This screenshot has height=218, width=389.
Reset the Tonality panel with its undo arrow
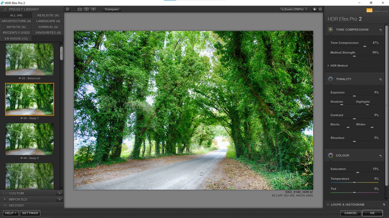tap(380, 79)
